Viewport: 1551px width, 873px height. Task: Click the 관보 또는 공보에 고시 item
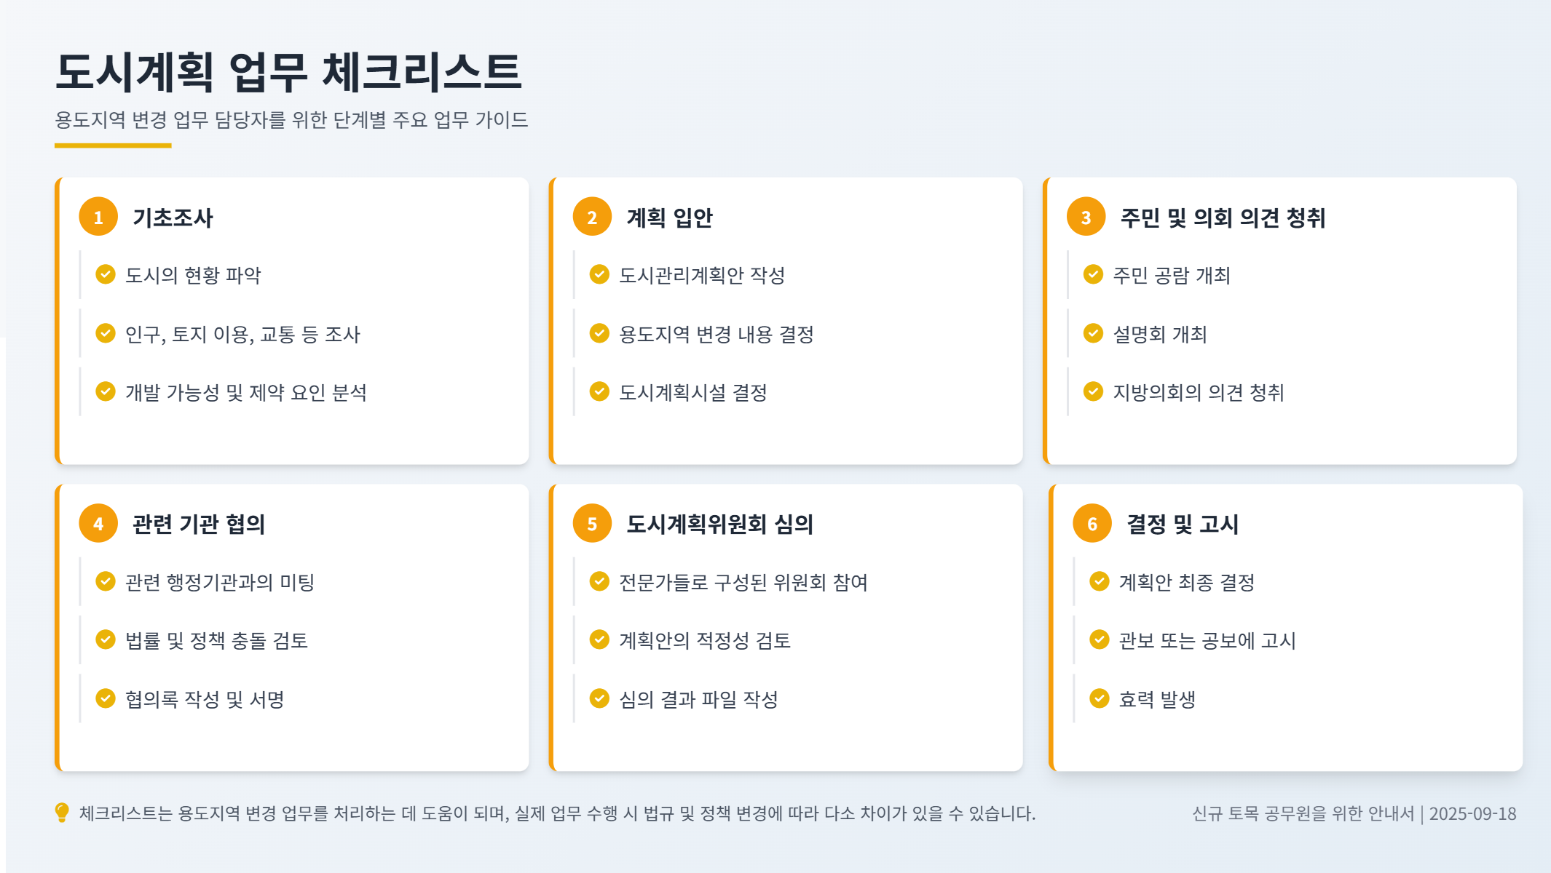1207,640
